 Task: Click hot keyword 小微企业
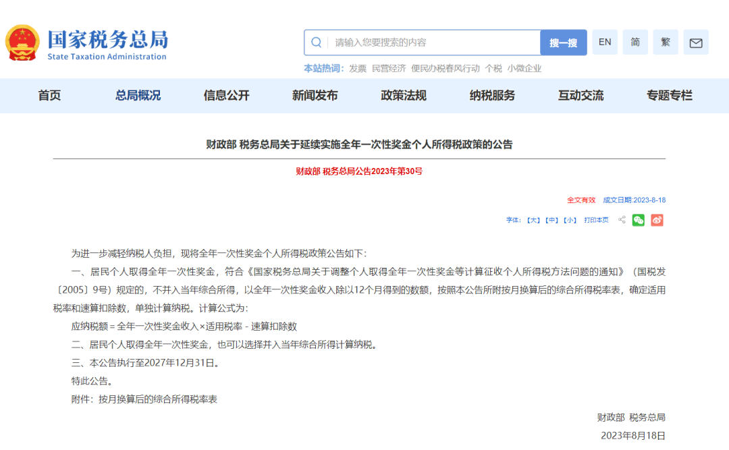click(x=524, y=68)
